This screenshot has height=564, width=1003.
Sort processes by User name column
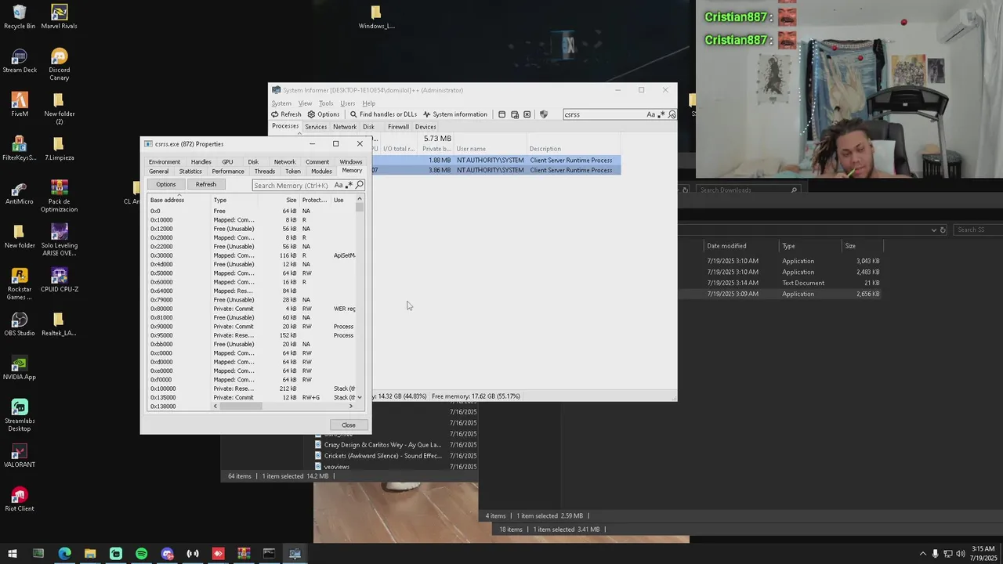pyautogui.click(x=490, y=149)
